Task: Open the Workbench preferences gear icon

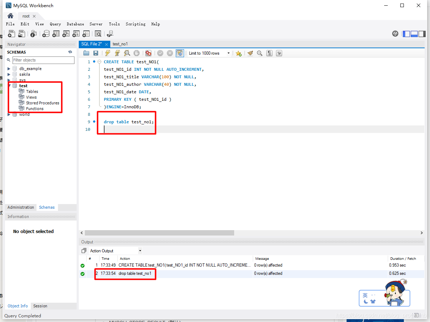Action: pyautogui.click(x=395, y=34)
